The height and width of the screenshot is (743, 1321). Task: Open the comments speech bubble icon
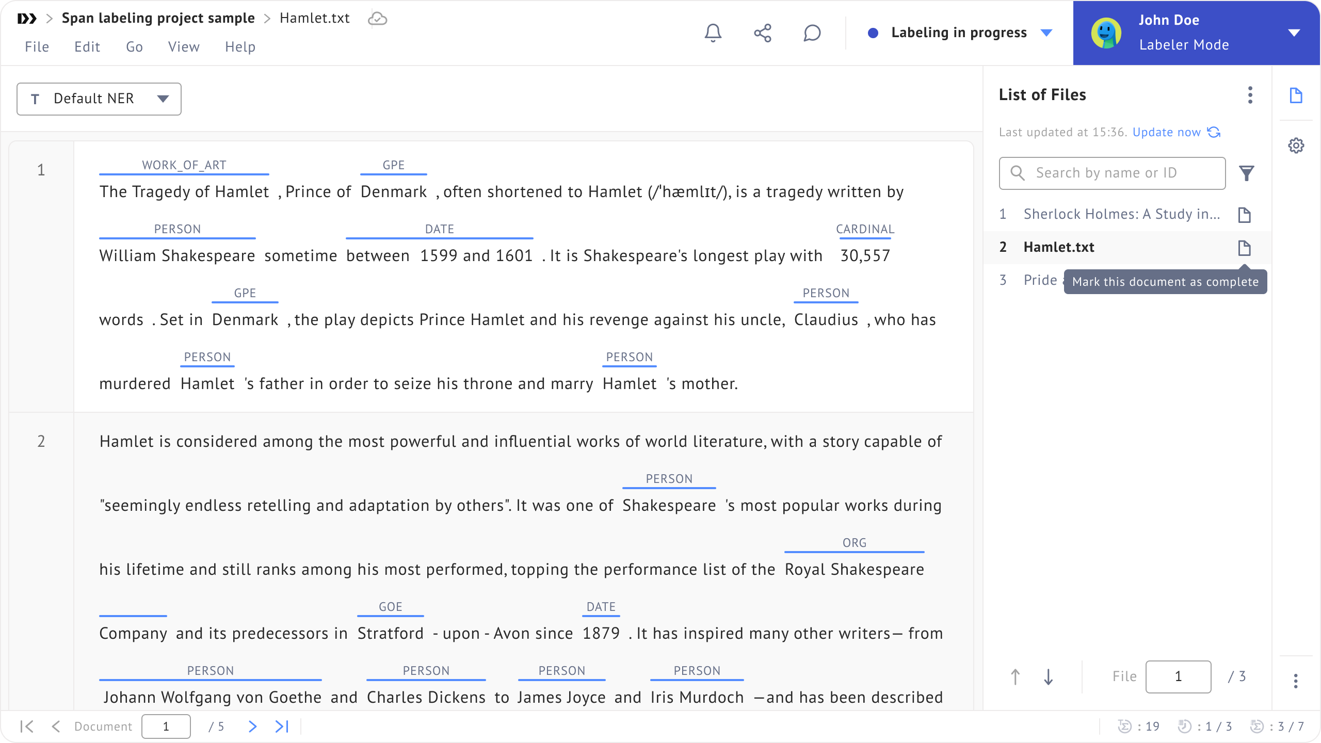(812, 33)
